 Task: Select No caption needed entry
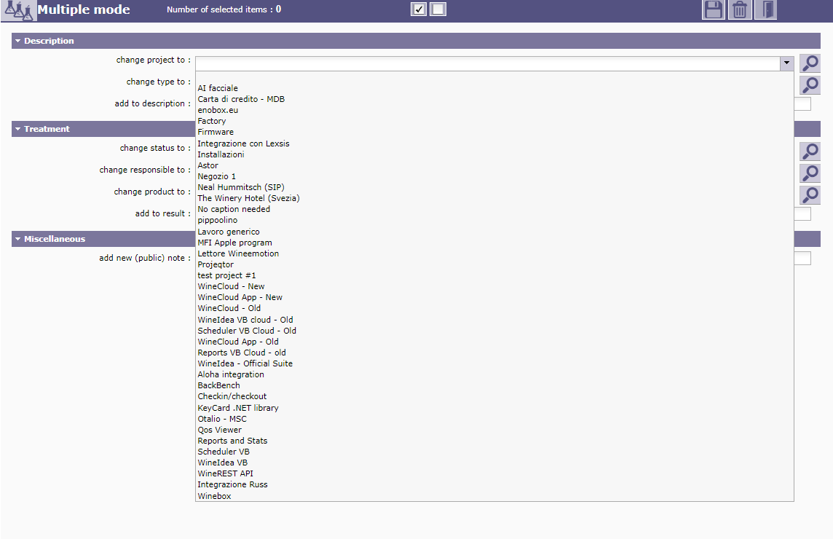pyautogui.click(x=494, y=210)
